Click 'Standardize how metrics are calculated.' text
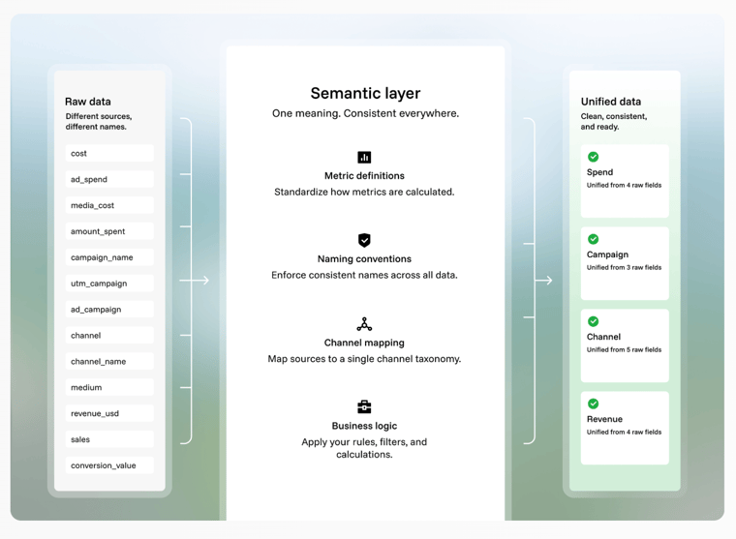Image resolution: width=736 pixels, height=539 pixels. pos(364,192)
